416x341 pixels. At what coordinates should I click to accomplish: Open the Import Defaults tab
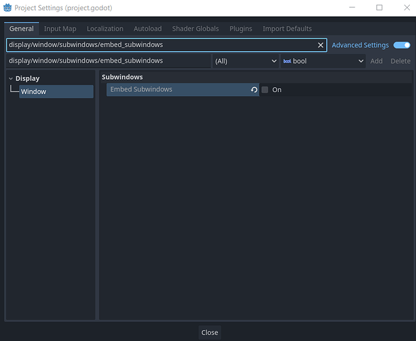pyautogui.click(x=287, y=29)
